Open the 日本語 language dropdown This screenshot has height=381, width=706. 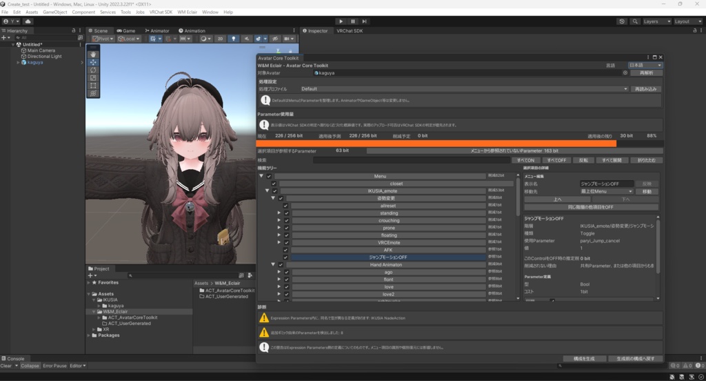coord(645,66)
